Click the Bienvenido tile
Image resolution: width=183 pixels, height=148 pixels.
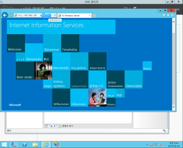(61, 61)
